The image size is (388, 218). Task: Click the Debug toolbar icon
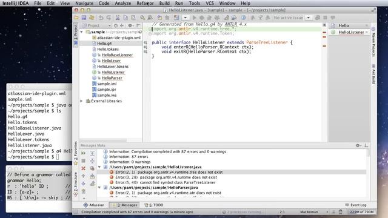tap(202, 18)
